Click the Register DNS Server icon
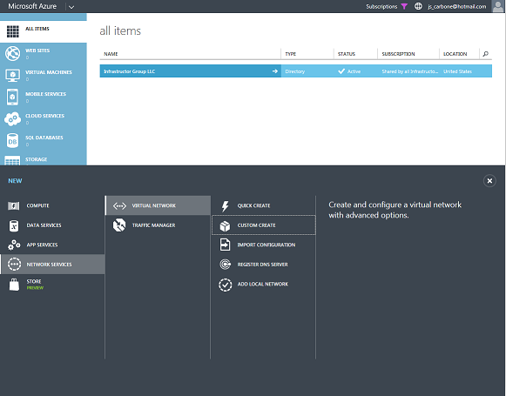This screenshot has width=506, height=396. (225, 265)
